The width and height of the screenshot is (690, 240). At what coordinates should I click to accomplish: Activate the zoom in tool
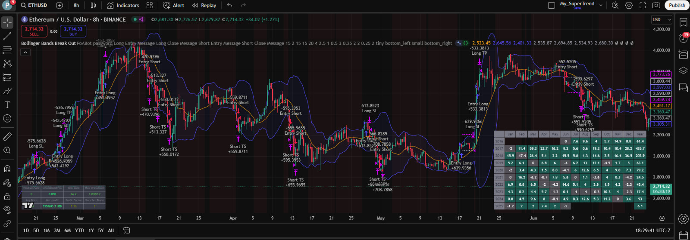[7, 150]
